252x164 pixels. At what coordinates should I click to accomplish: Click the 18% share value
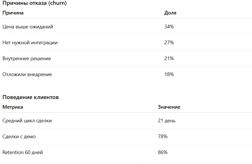pos(169,74)
